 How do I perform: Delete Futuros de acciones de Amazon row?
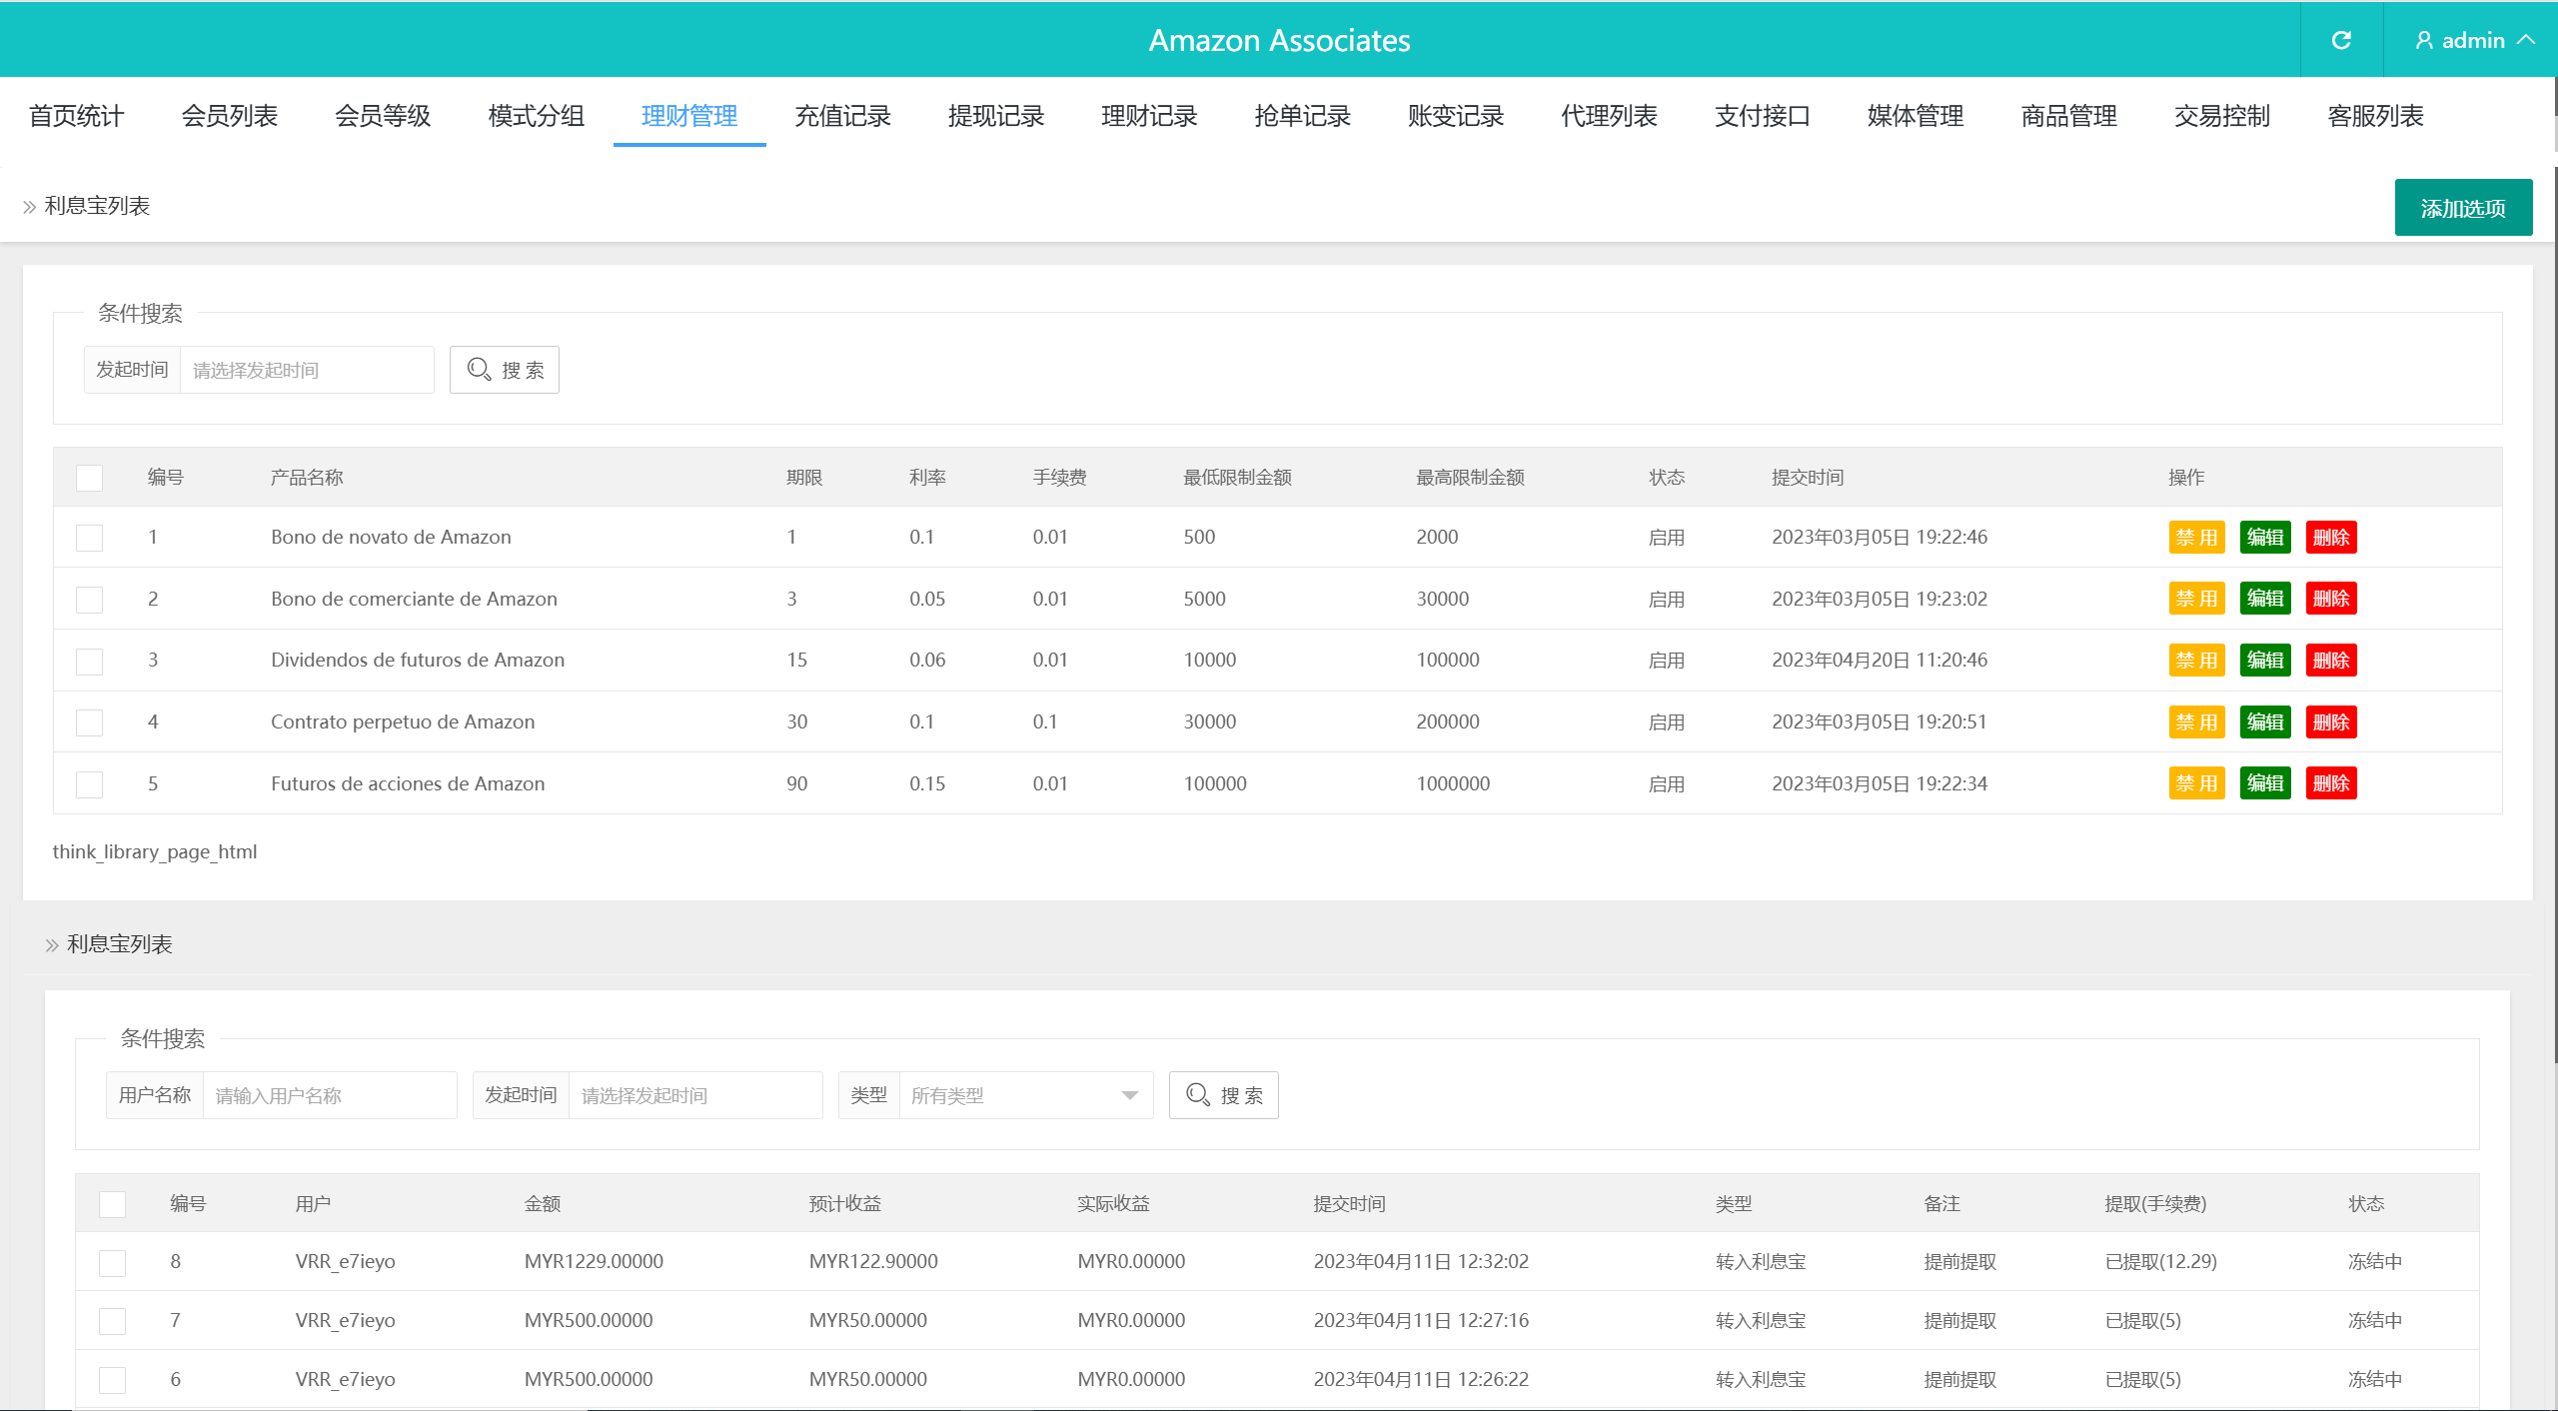2330,783
